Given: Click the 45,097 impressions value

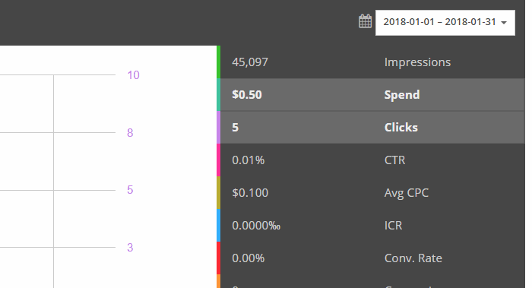Looking at the screenshot, I should 250,62.
